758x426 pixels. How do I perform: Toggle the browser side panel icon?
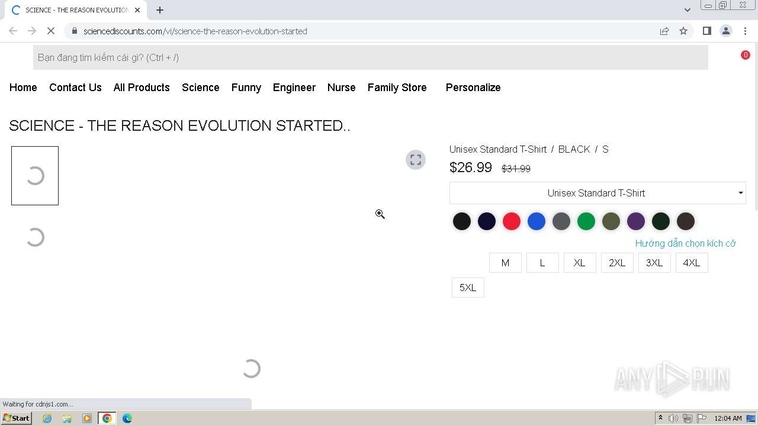click(706, 31)
